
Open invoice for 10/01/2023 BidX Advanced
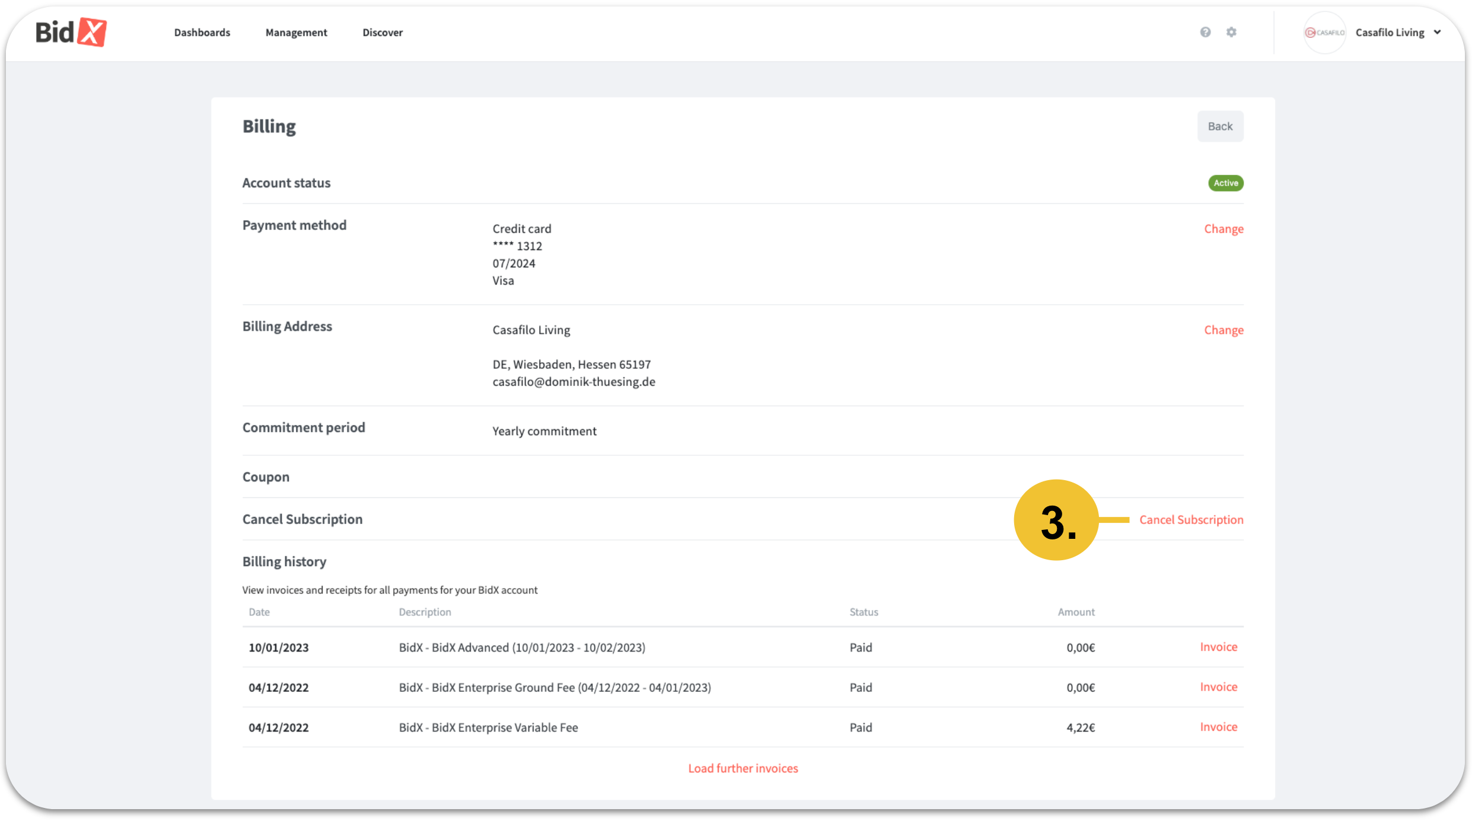coord(1219,647)
